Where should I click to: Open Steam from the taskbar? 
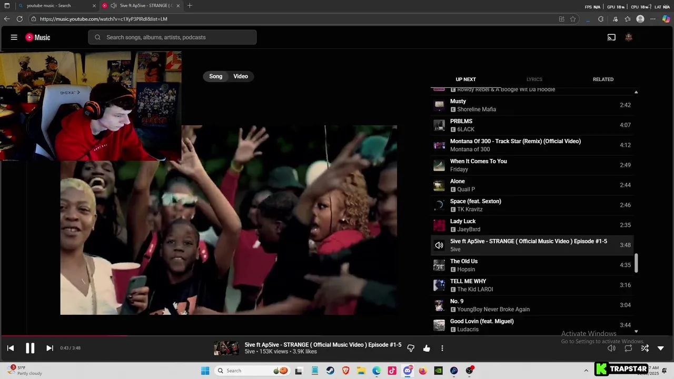tap(330, 371)
